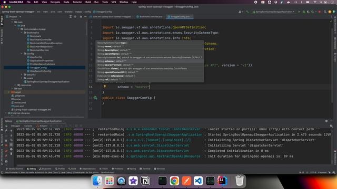Switch to BookmarkController.java editor tab
The image size is (337, 189).
pos(149,16)
